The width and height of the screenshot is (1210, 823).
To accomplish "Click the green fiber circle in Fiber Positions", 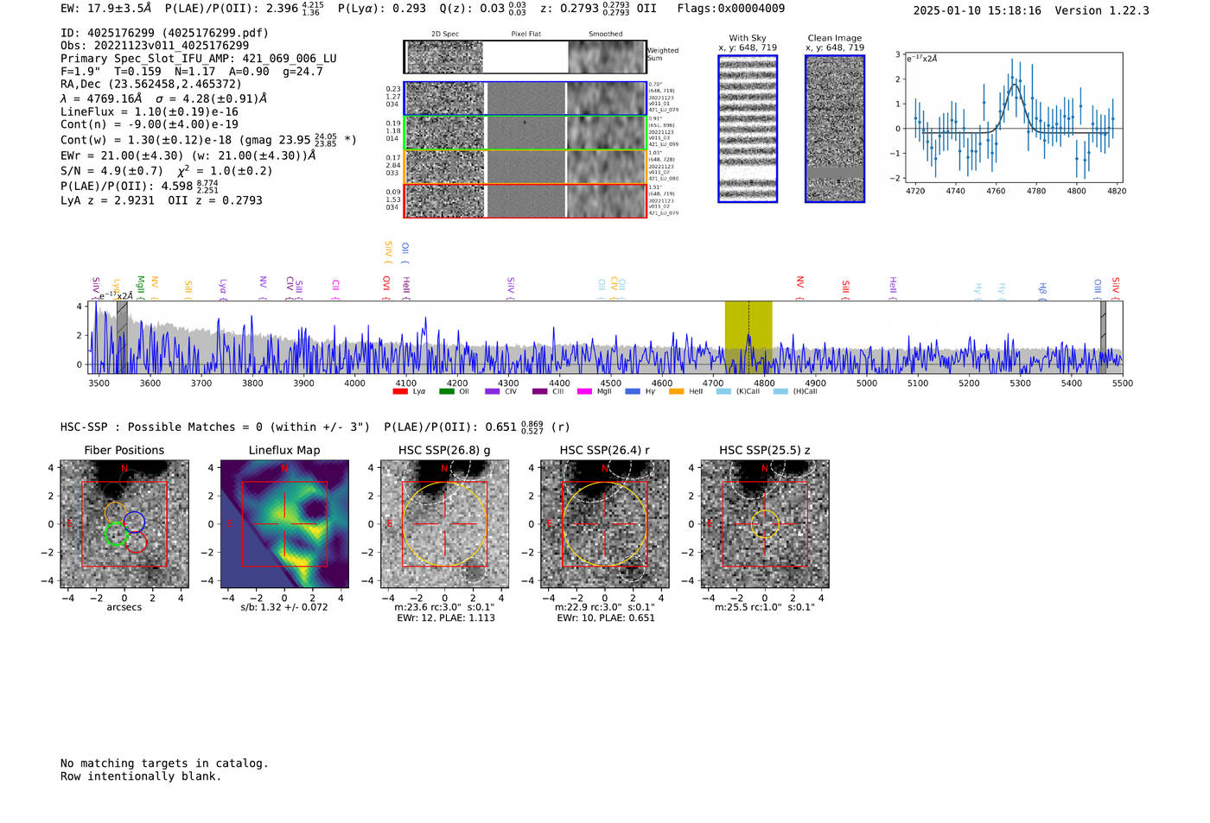I will (x=115, y=534).
